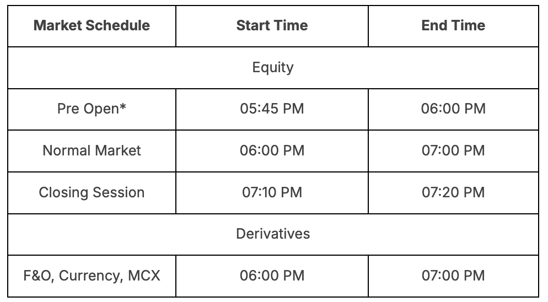
Task: Select the Pre Open* row label
Action: point(92,109)
